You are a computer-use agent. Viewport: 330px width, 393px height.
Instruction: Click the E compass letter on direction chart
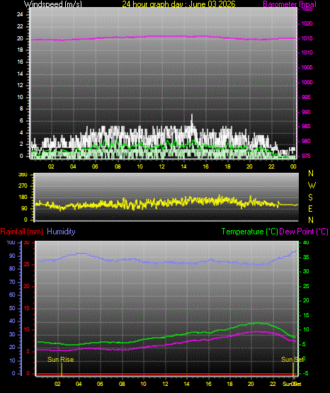(310, 209)
